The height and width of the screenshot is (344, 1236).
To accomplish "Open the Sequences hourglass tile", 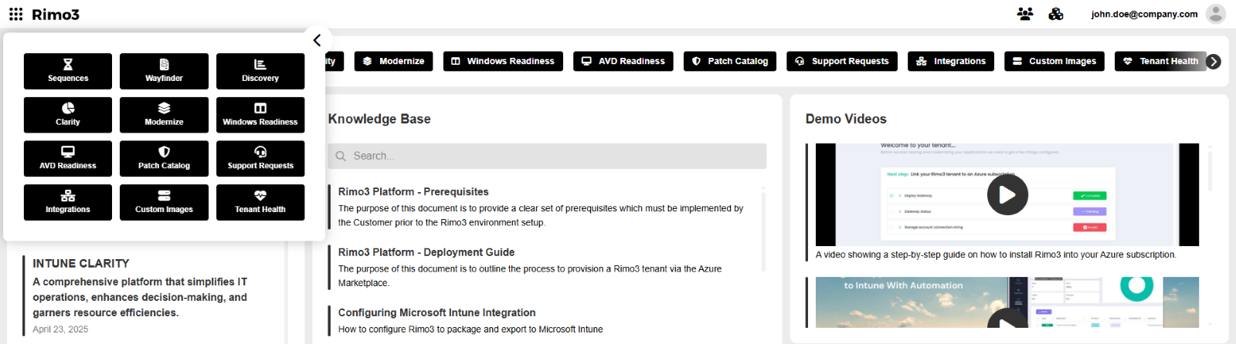I will (x=68, y=71).
